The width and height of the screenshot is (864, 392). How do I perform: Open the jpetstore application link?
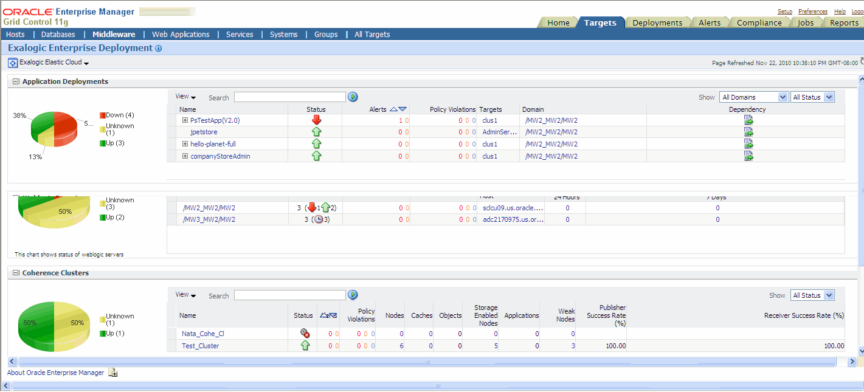click(204, 132)
